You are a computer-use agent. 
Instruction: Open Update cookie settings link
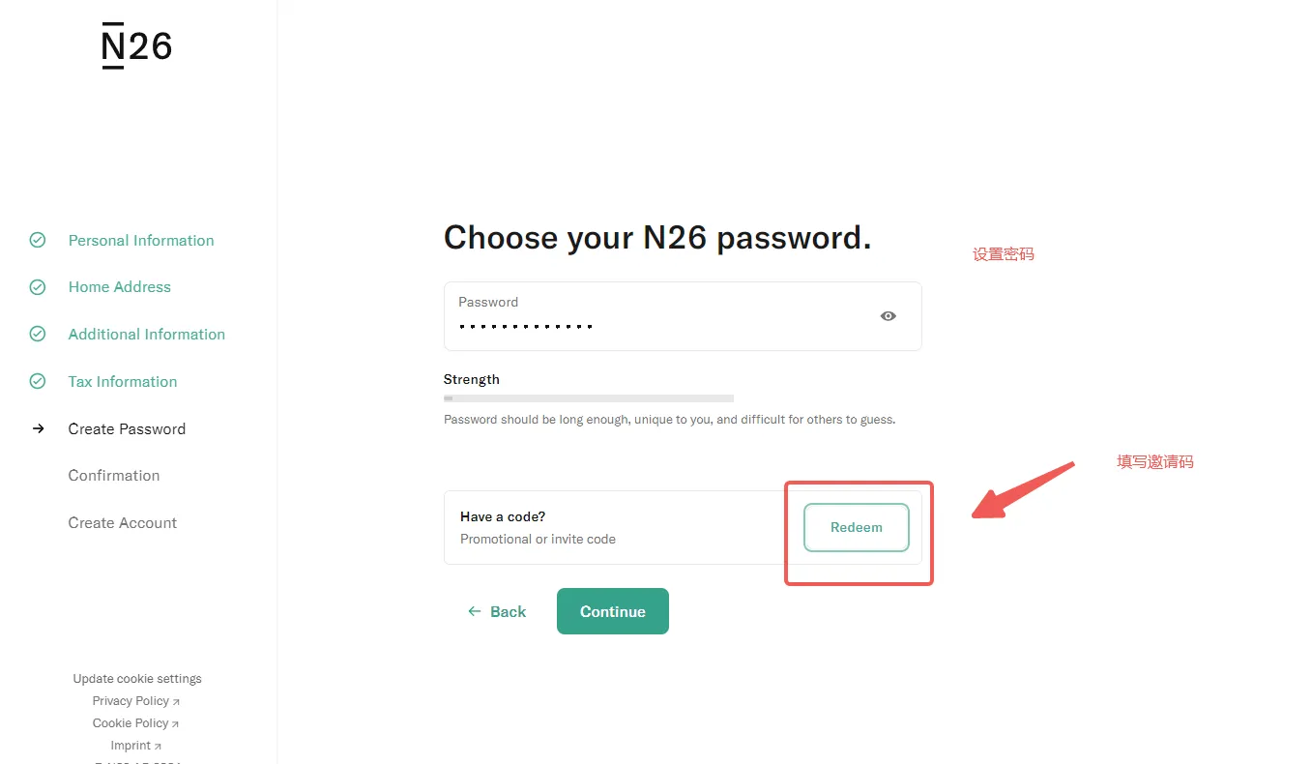137,679
